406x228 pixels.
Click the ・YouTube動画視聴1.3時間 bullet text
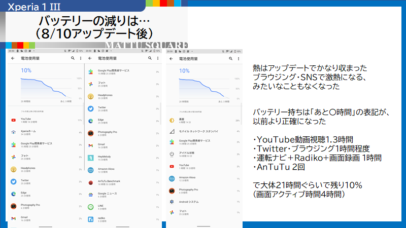click(303, 140)
